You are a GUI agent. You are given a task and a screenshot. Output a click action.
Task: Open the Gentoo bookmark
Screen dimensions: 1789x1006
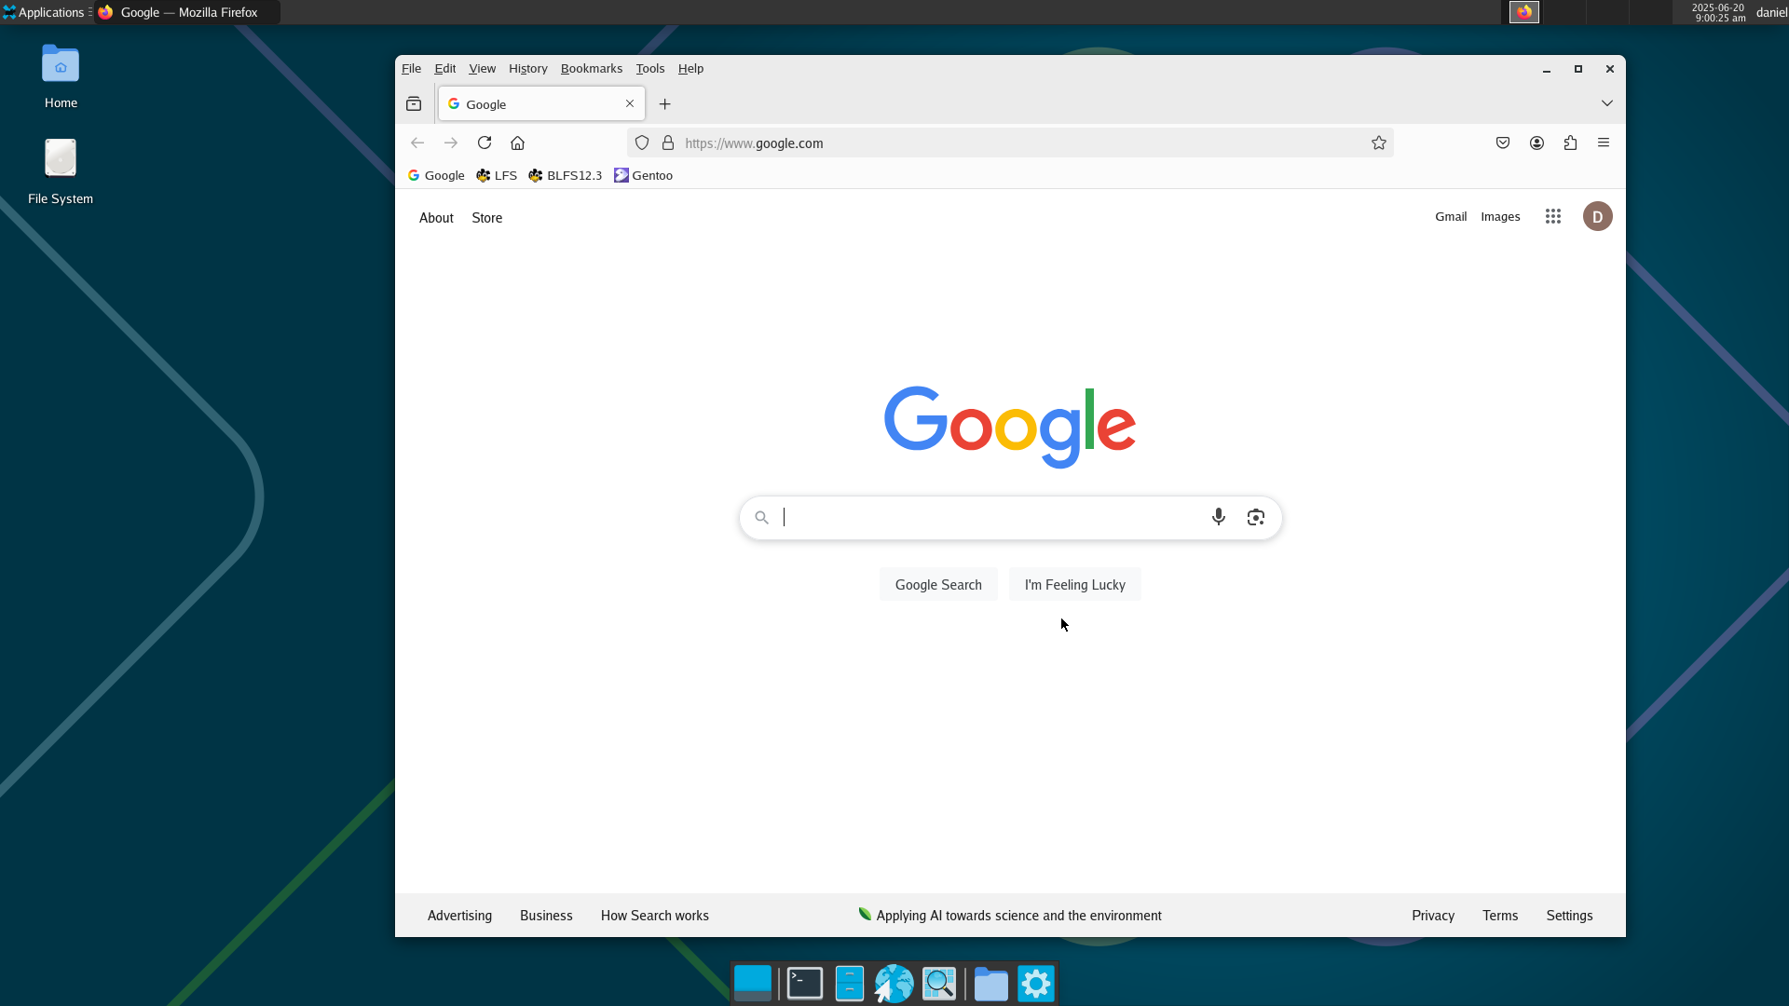click(644, 175)
